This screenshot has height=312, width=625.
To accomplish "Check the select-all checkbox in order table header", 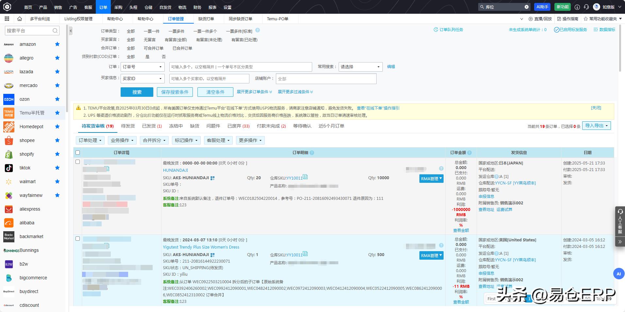I will [x=78, y=152].
